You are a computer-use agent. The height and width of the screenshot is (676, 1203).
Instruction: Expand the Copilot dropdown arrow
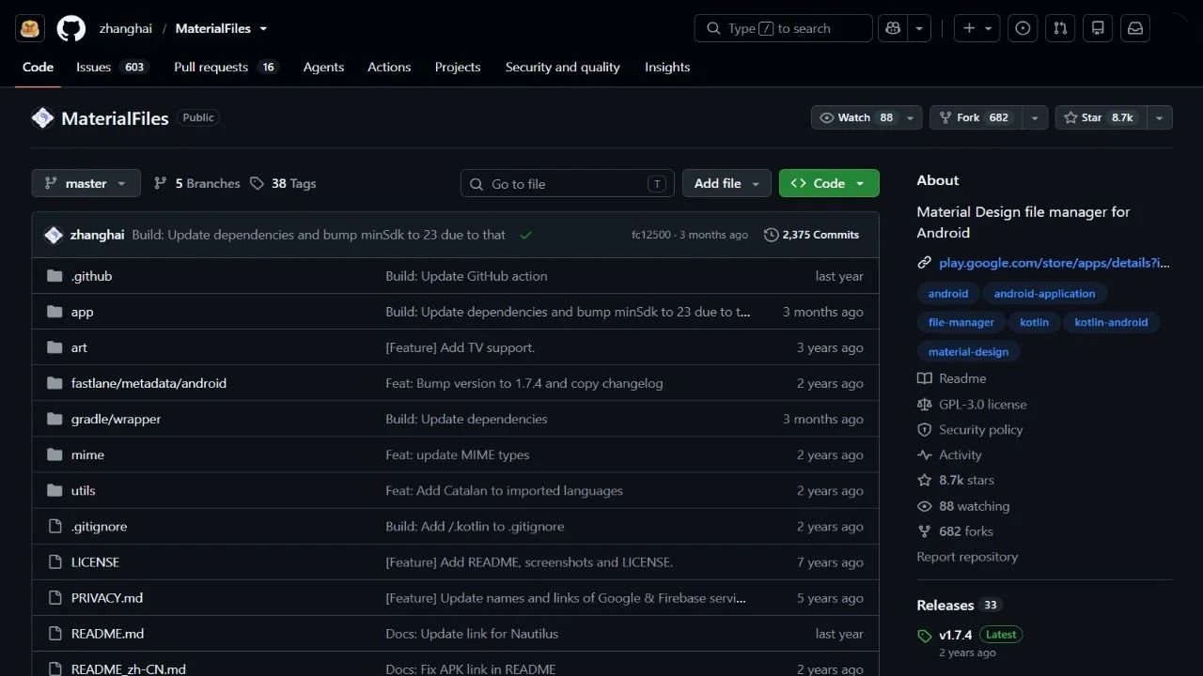pyautogui.click(x=918, y=28)
